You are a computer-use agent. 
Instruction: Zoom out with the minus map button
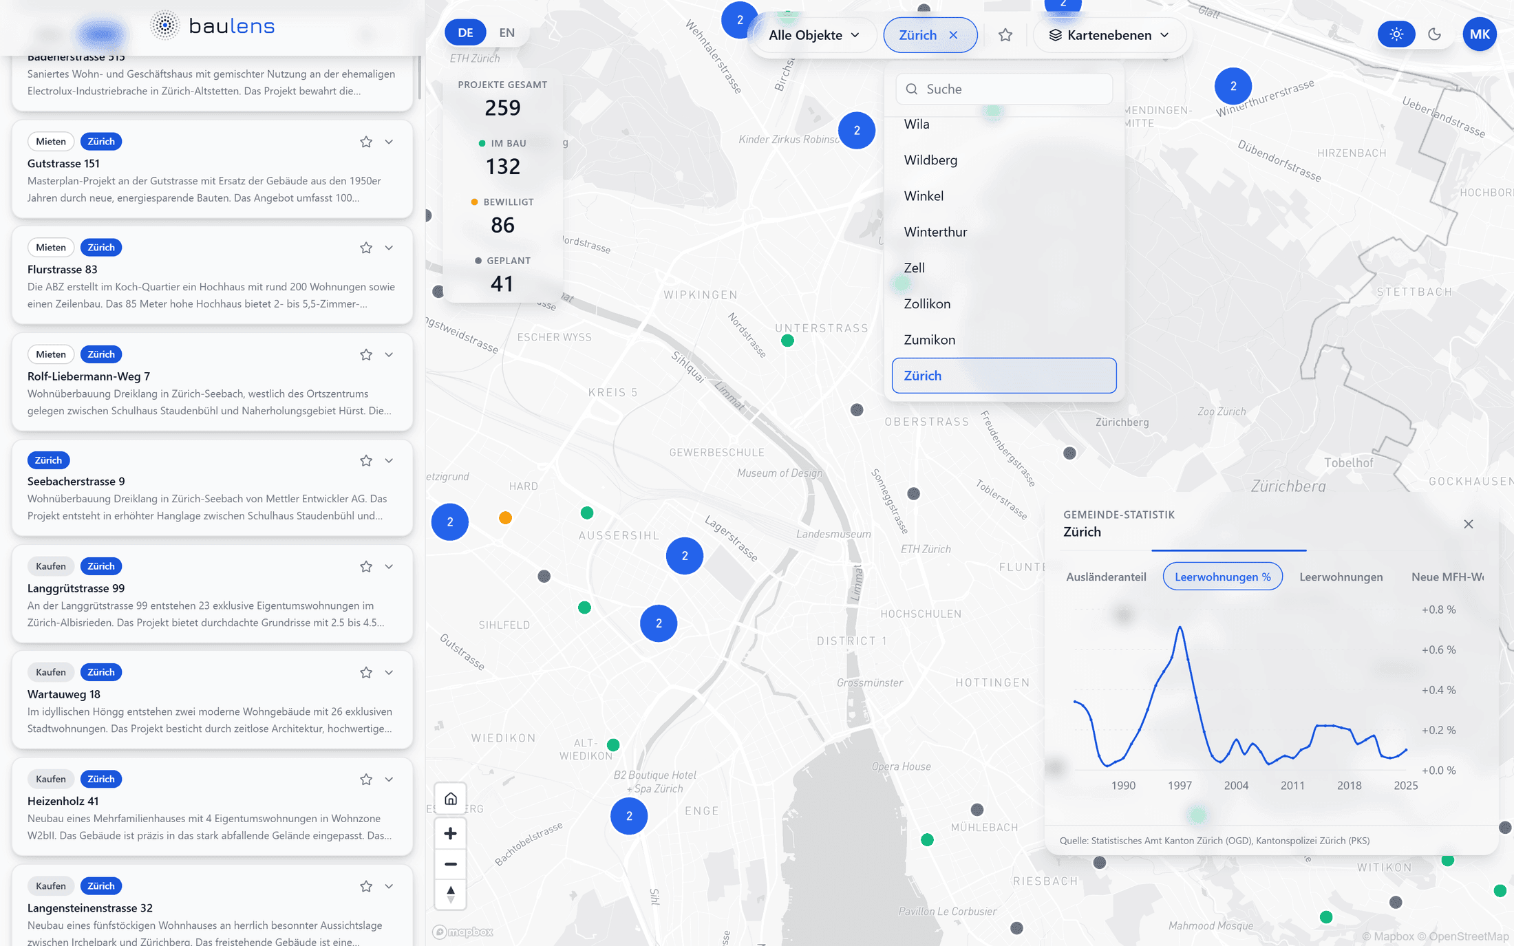pos(451,864)
